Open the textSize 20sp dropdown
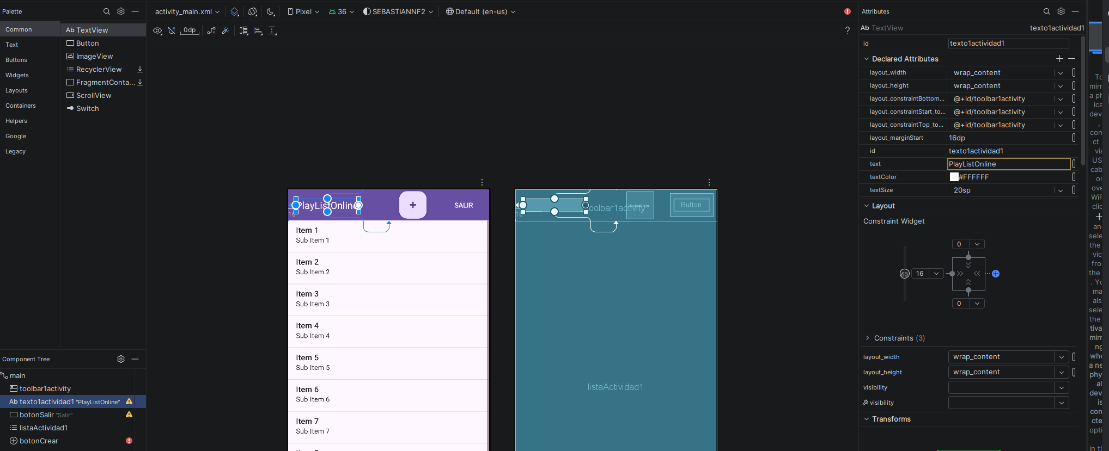Viewport: 1109px width, 451px height. 1061,190
